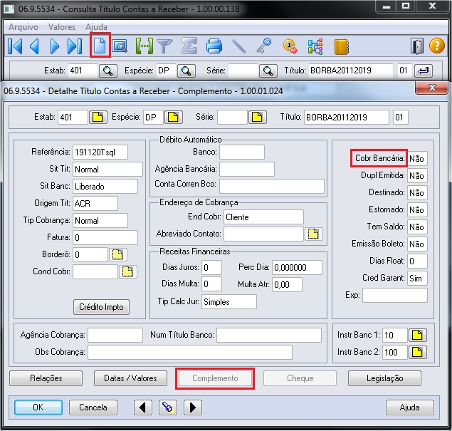Click the Débito Automático Banco field
Viewport: 452px width, 431px height.
pyautogui.click(x=242, y=152)
